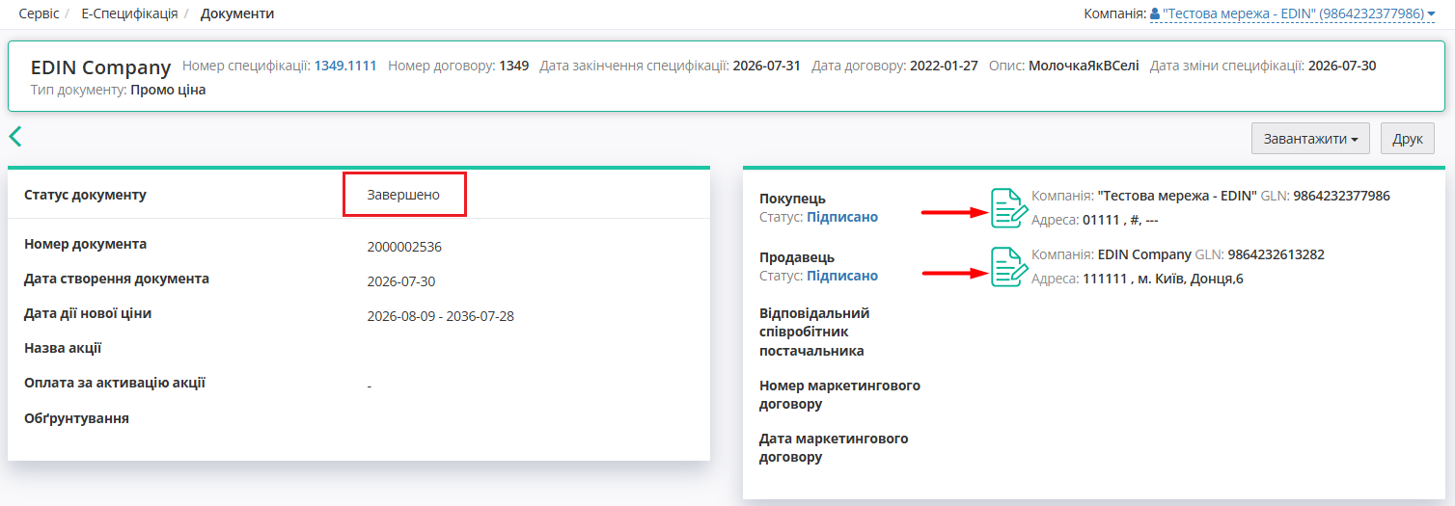Open the buyer signed-document icon
The height and width of the screenshot is (506, 1455).
1009,208
